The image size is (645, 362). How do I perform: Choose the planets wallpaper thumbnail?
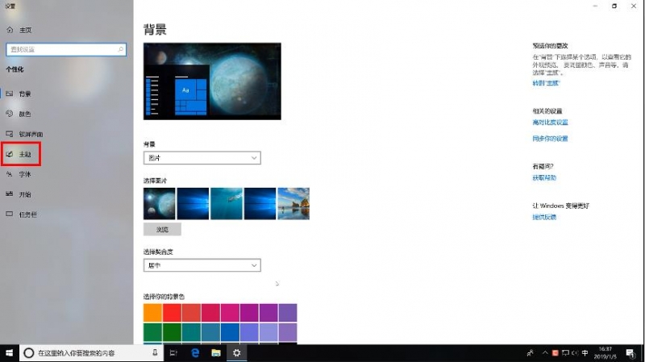(159, 204)
